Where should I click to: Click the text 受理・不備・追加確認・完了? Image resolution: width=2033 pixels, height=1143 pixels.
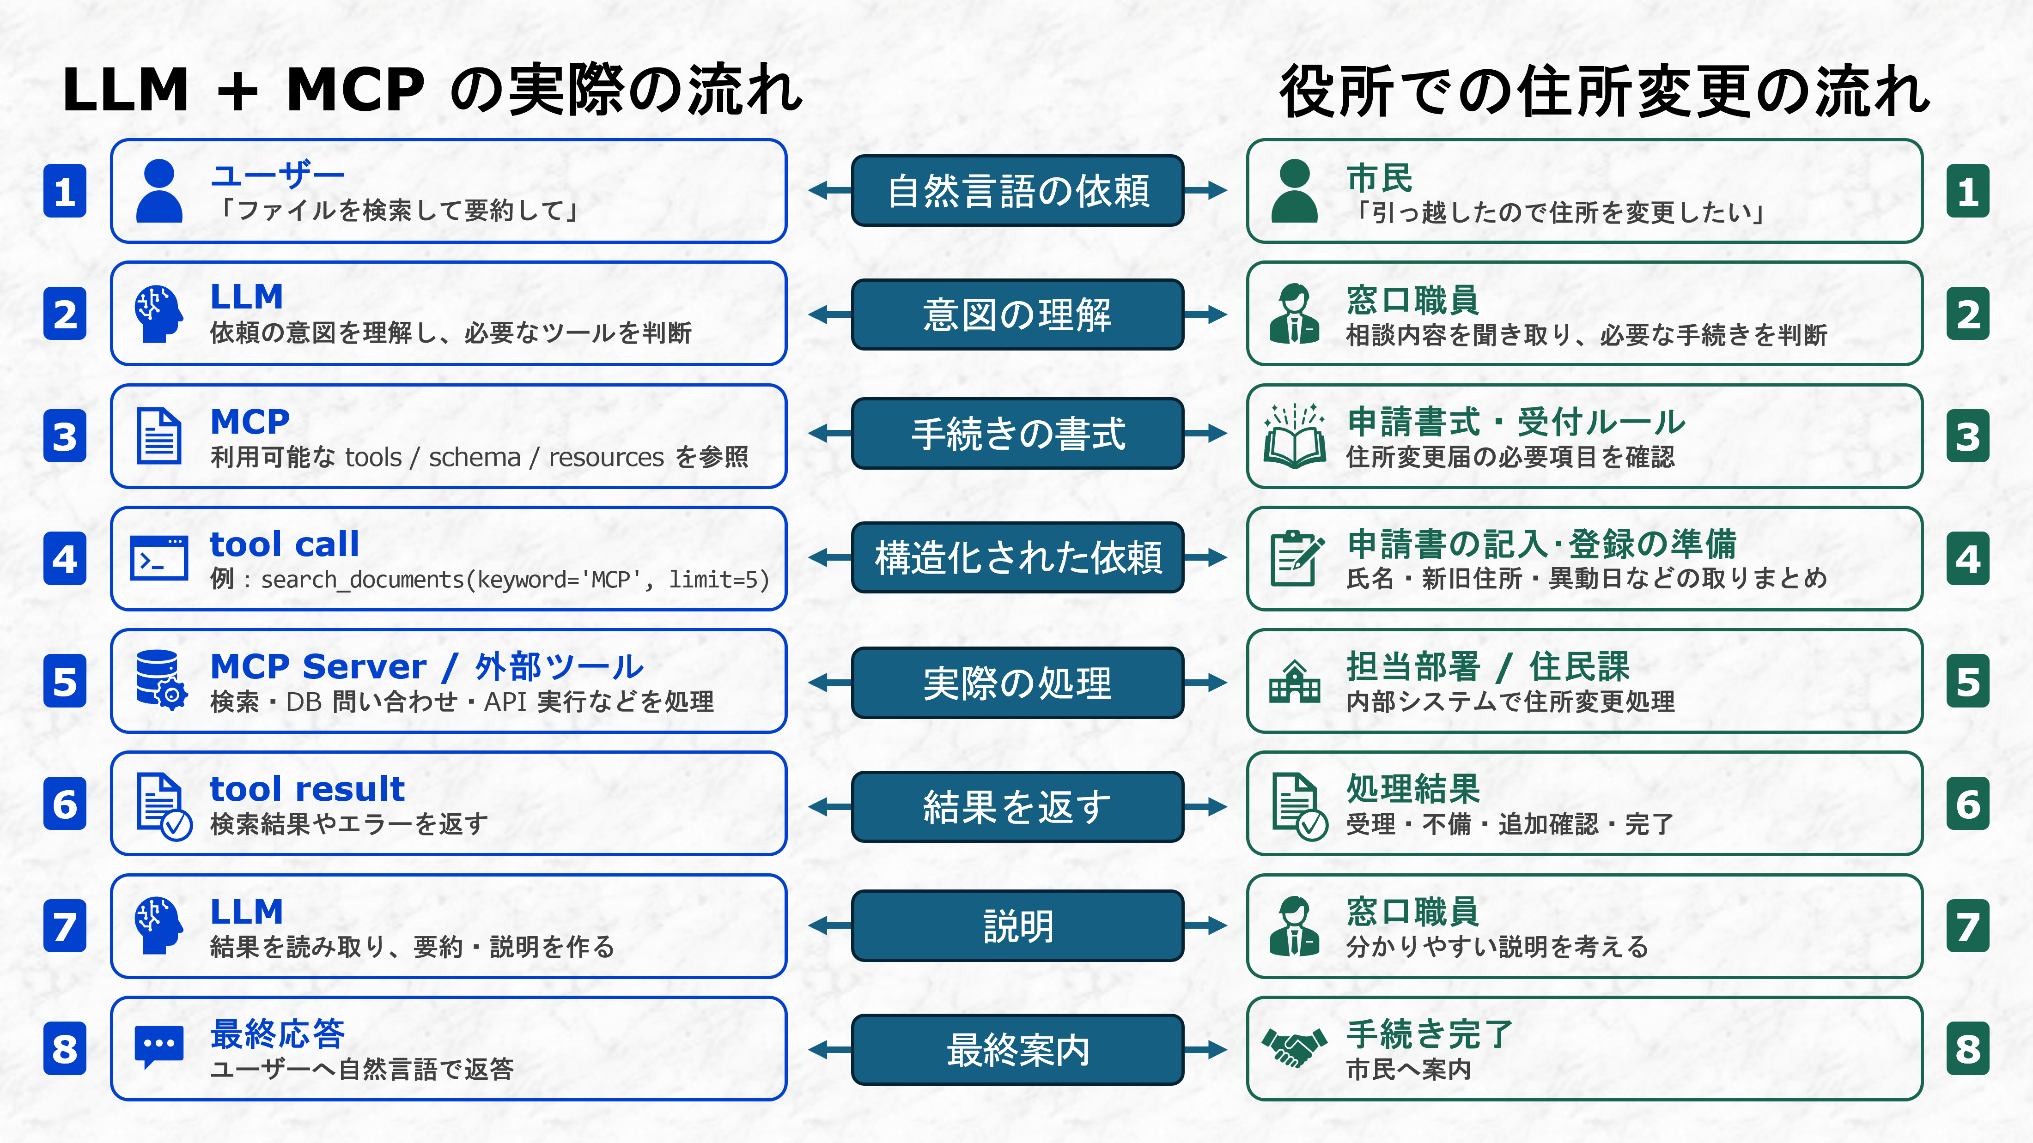(x=1510, y=824)
